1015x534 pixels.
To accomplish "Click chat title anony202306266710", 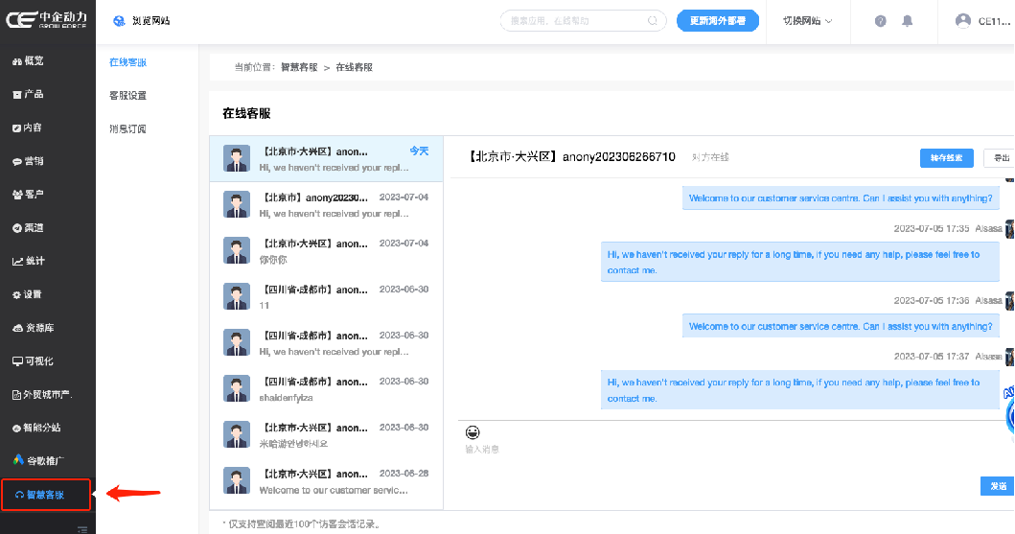I will 619,156.
